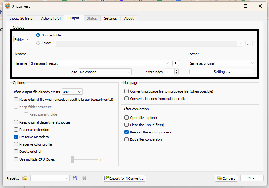Save preset floppy disk icon
Screen dimensions: 269x188
coord(75,178)
